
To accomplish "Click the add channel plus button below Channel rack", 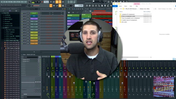I will click(34, 52).
